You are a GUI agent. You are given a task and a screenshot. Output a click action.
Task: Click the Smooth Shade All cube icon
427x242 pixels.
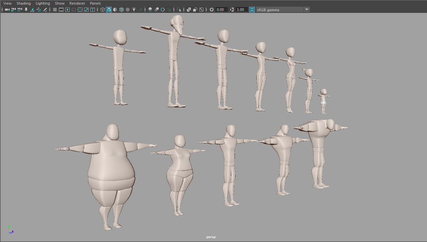[109, 10]
